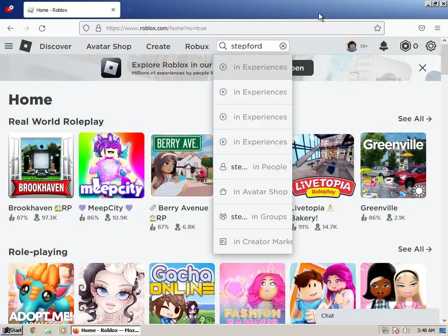This screenshot has height=336, width=448.
Task: Open the Fashion Famous thumbnail
Action: coord(252,293)
